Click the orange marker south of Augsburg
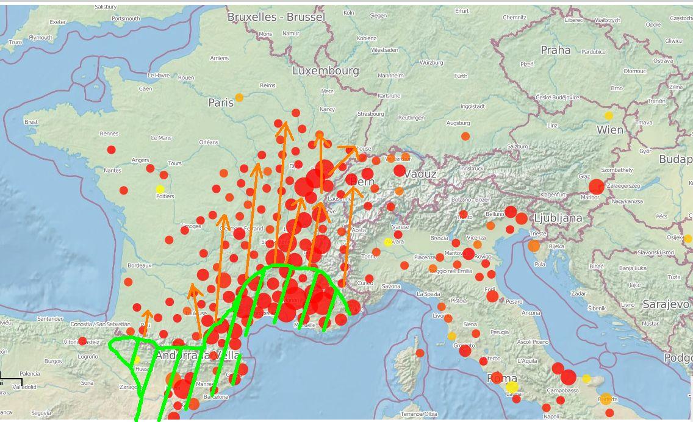This screenshot has height=422, width=693. (465, 136)
